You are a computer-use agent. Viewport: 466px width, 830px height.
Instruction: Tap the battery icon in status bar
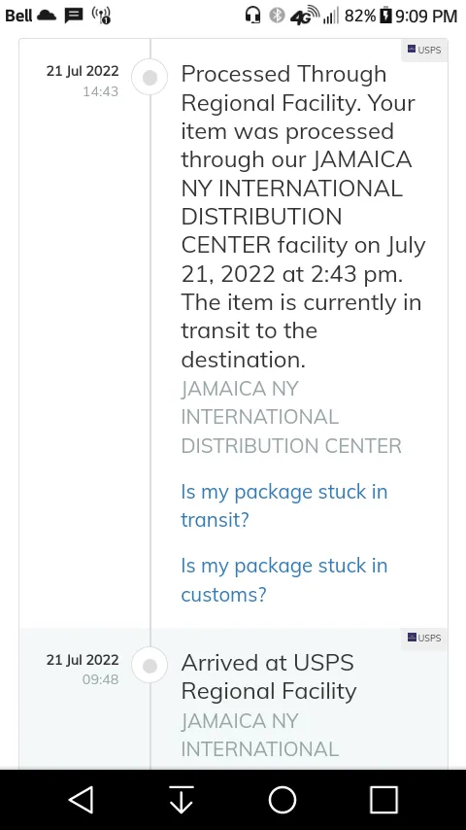click(x=386, y=16)
